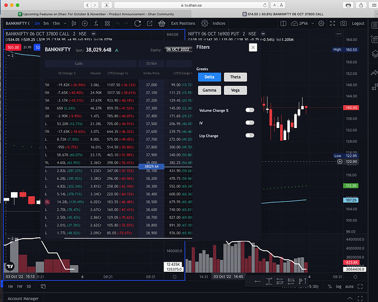Click the option chain horizontal scrollbar

tap(128, 239)
